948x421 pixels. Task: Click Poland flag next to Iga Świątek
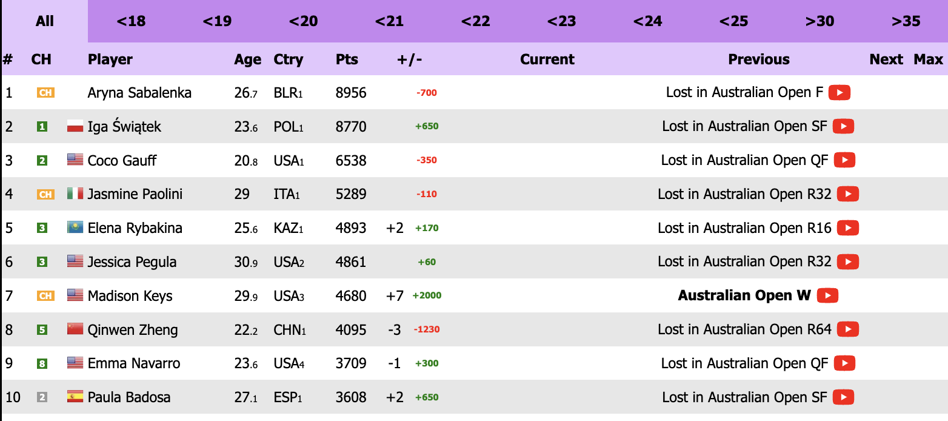pyautogui.click(x=75, y=127)
